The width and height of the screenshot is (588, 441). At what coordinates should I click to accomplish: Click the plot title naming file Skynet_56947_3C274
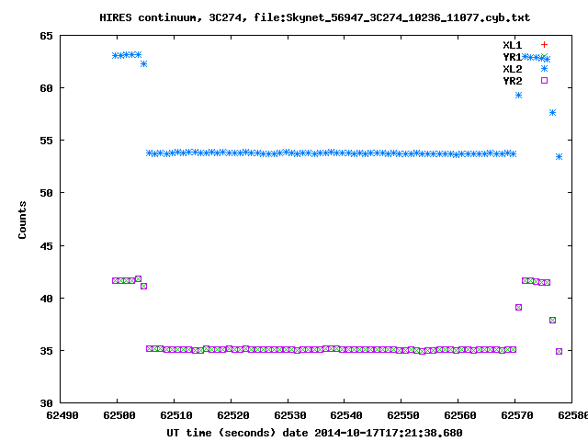tap(314, 17)
